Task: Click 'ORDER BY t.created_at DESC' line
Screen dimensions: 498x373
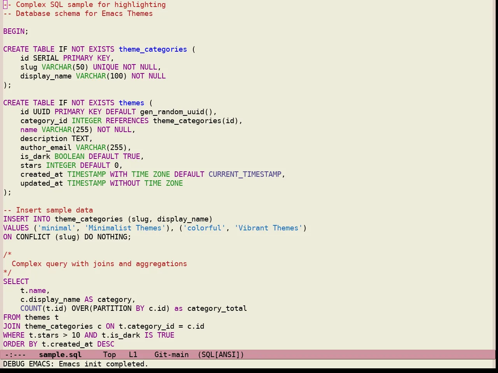Action: pos(59,344)
